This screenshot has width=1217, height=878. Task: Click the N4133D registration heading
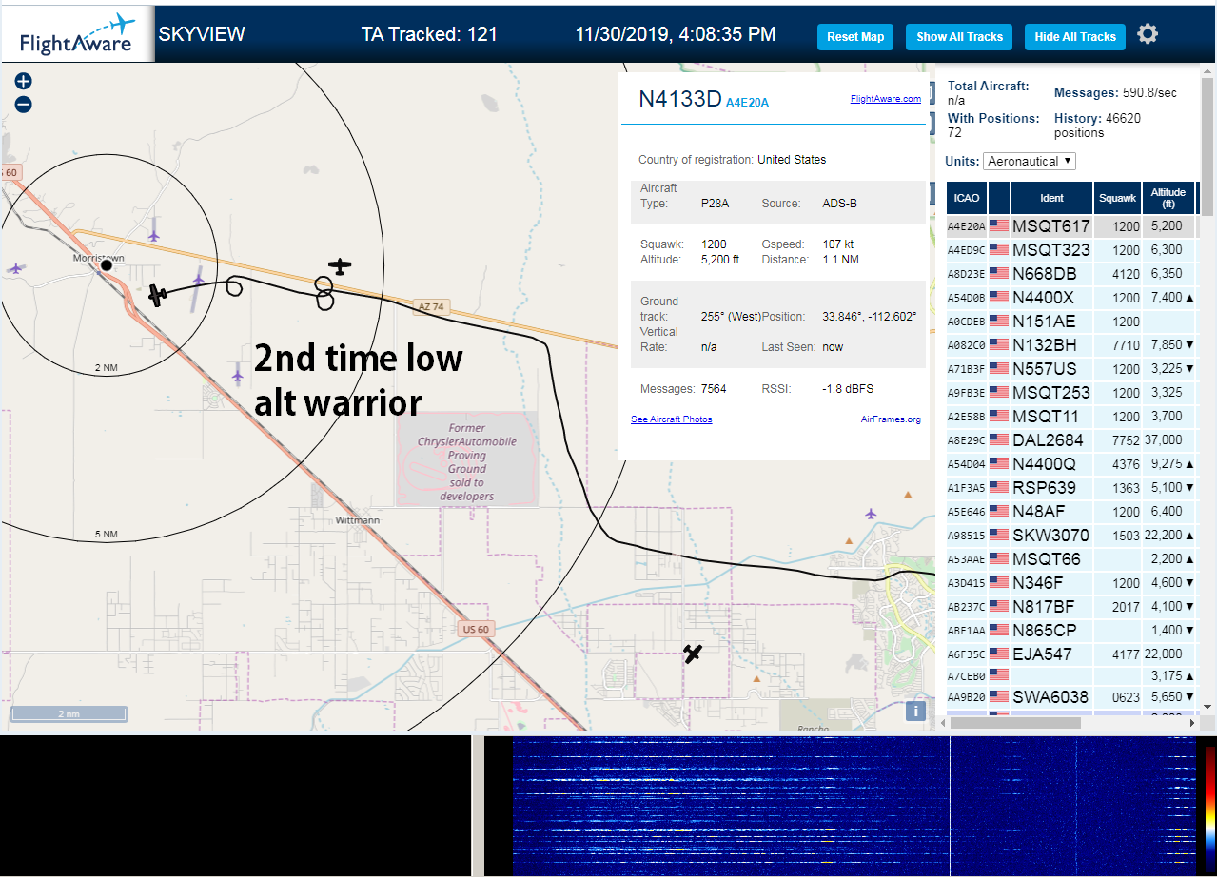[x=679, y=99]
